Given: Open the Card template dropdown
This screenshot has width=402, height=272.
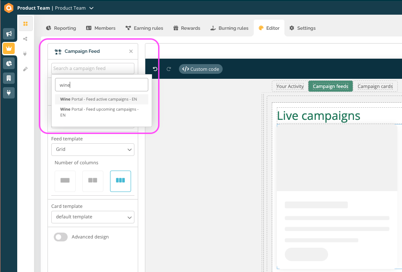Looking at the screenshot, I should coord(93,217).
